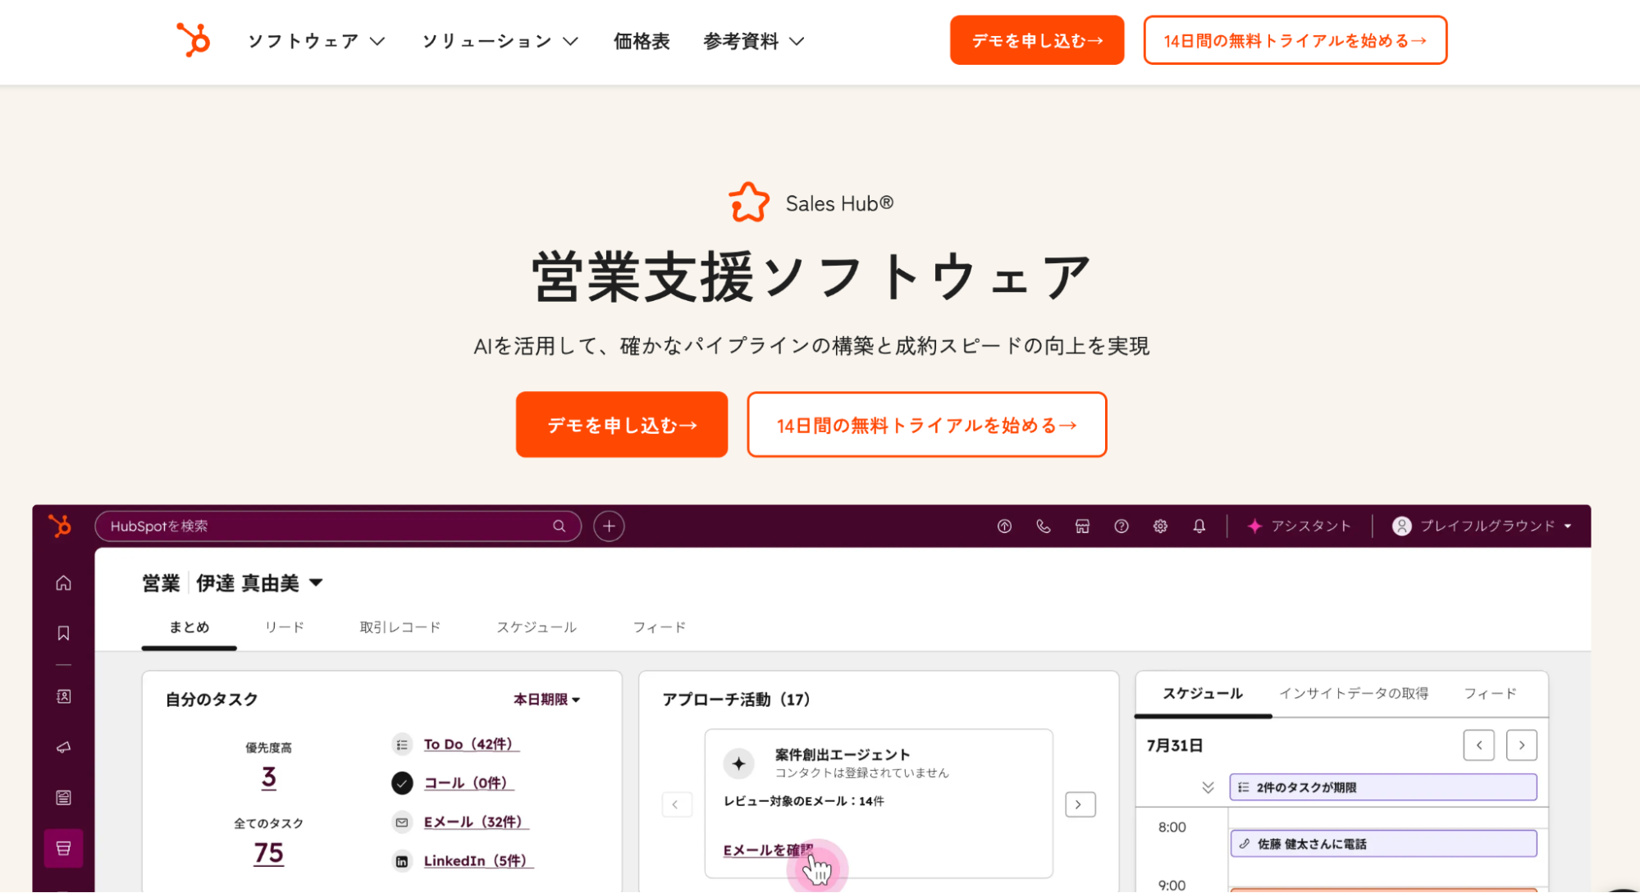Click the bookmark icon in left sidebar
Viewport: 1640px width, 893px height.
[63, 633]
